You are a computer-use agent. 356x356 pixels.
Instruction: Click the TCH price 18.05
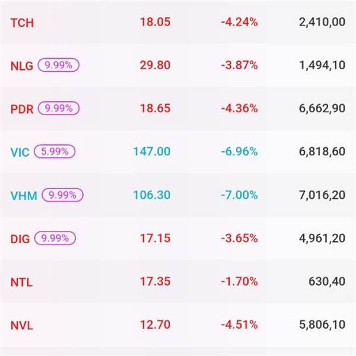[155, 23]
